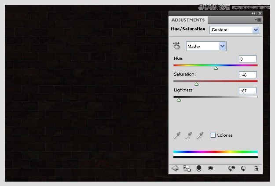275x186 pixels.
Task: Switch to the ADJUSTMENTS tab
Action: [188, 20]
